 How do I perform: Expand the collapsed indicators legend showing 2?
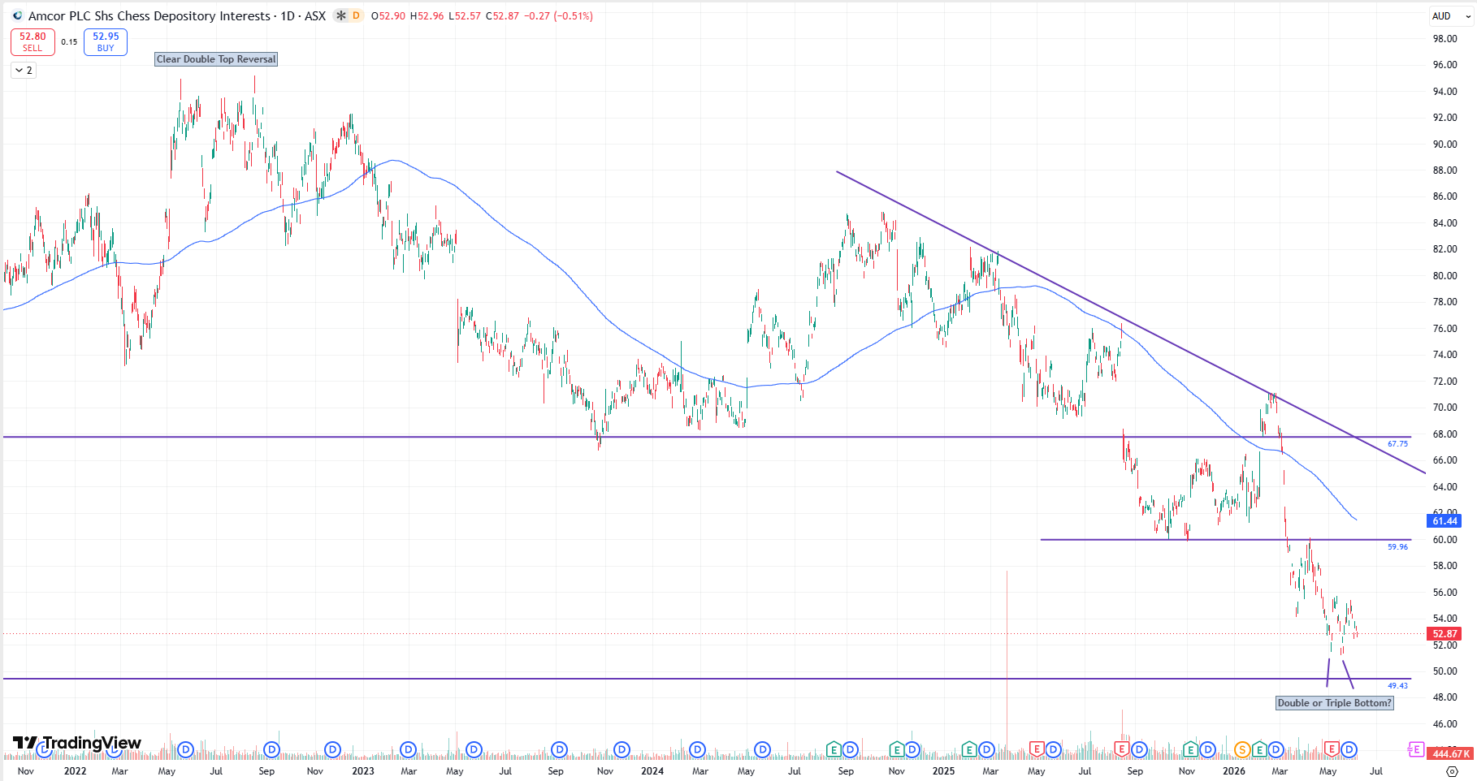24,71
